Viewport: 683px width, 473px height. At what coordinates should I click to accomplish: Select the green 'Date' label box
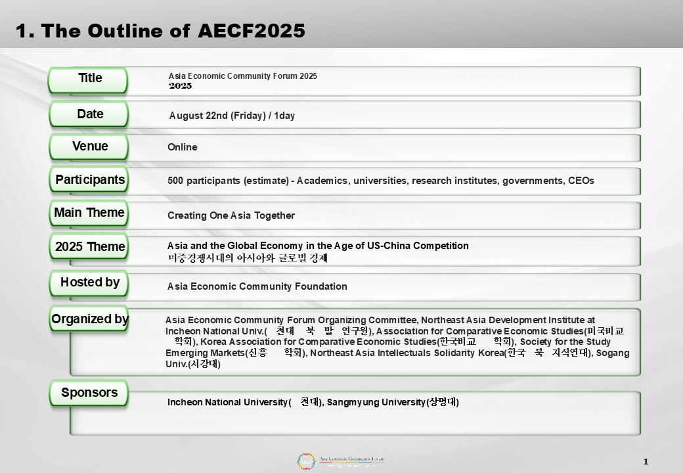click(x=89, y=114)
